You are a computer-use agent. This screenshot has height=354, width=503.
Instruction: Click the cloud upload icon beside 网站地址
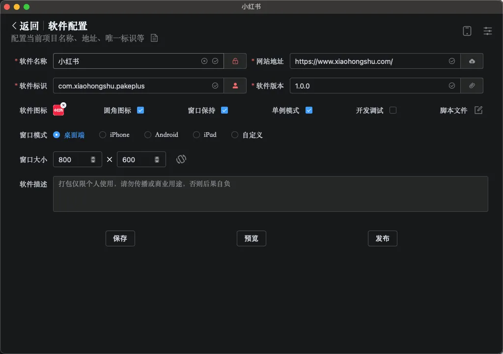coord(472,61)
